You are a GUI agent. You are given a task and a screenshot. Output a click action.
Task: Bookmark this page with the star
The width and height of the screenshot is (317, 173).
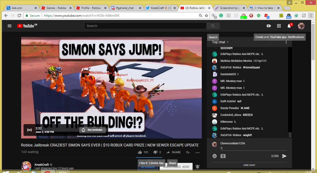(x=206, y=16)
